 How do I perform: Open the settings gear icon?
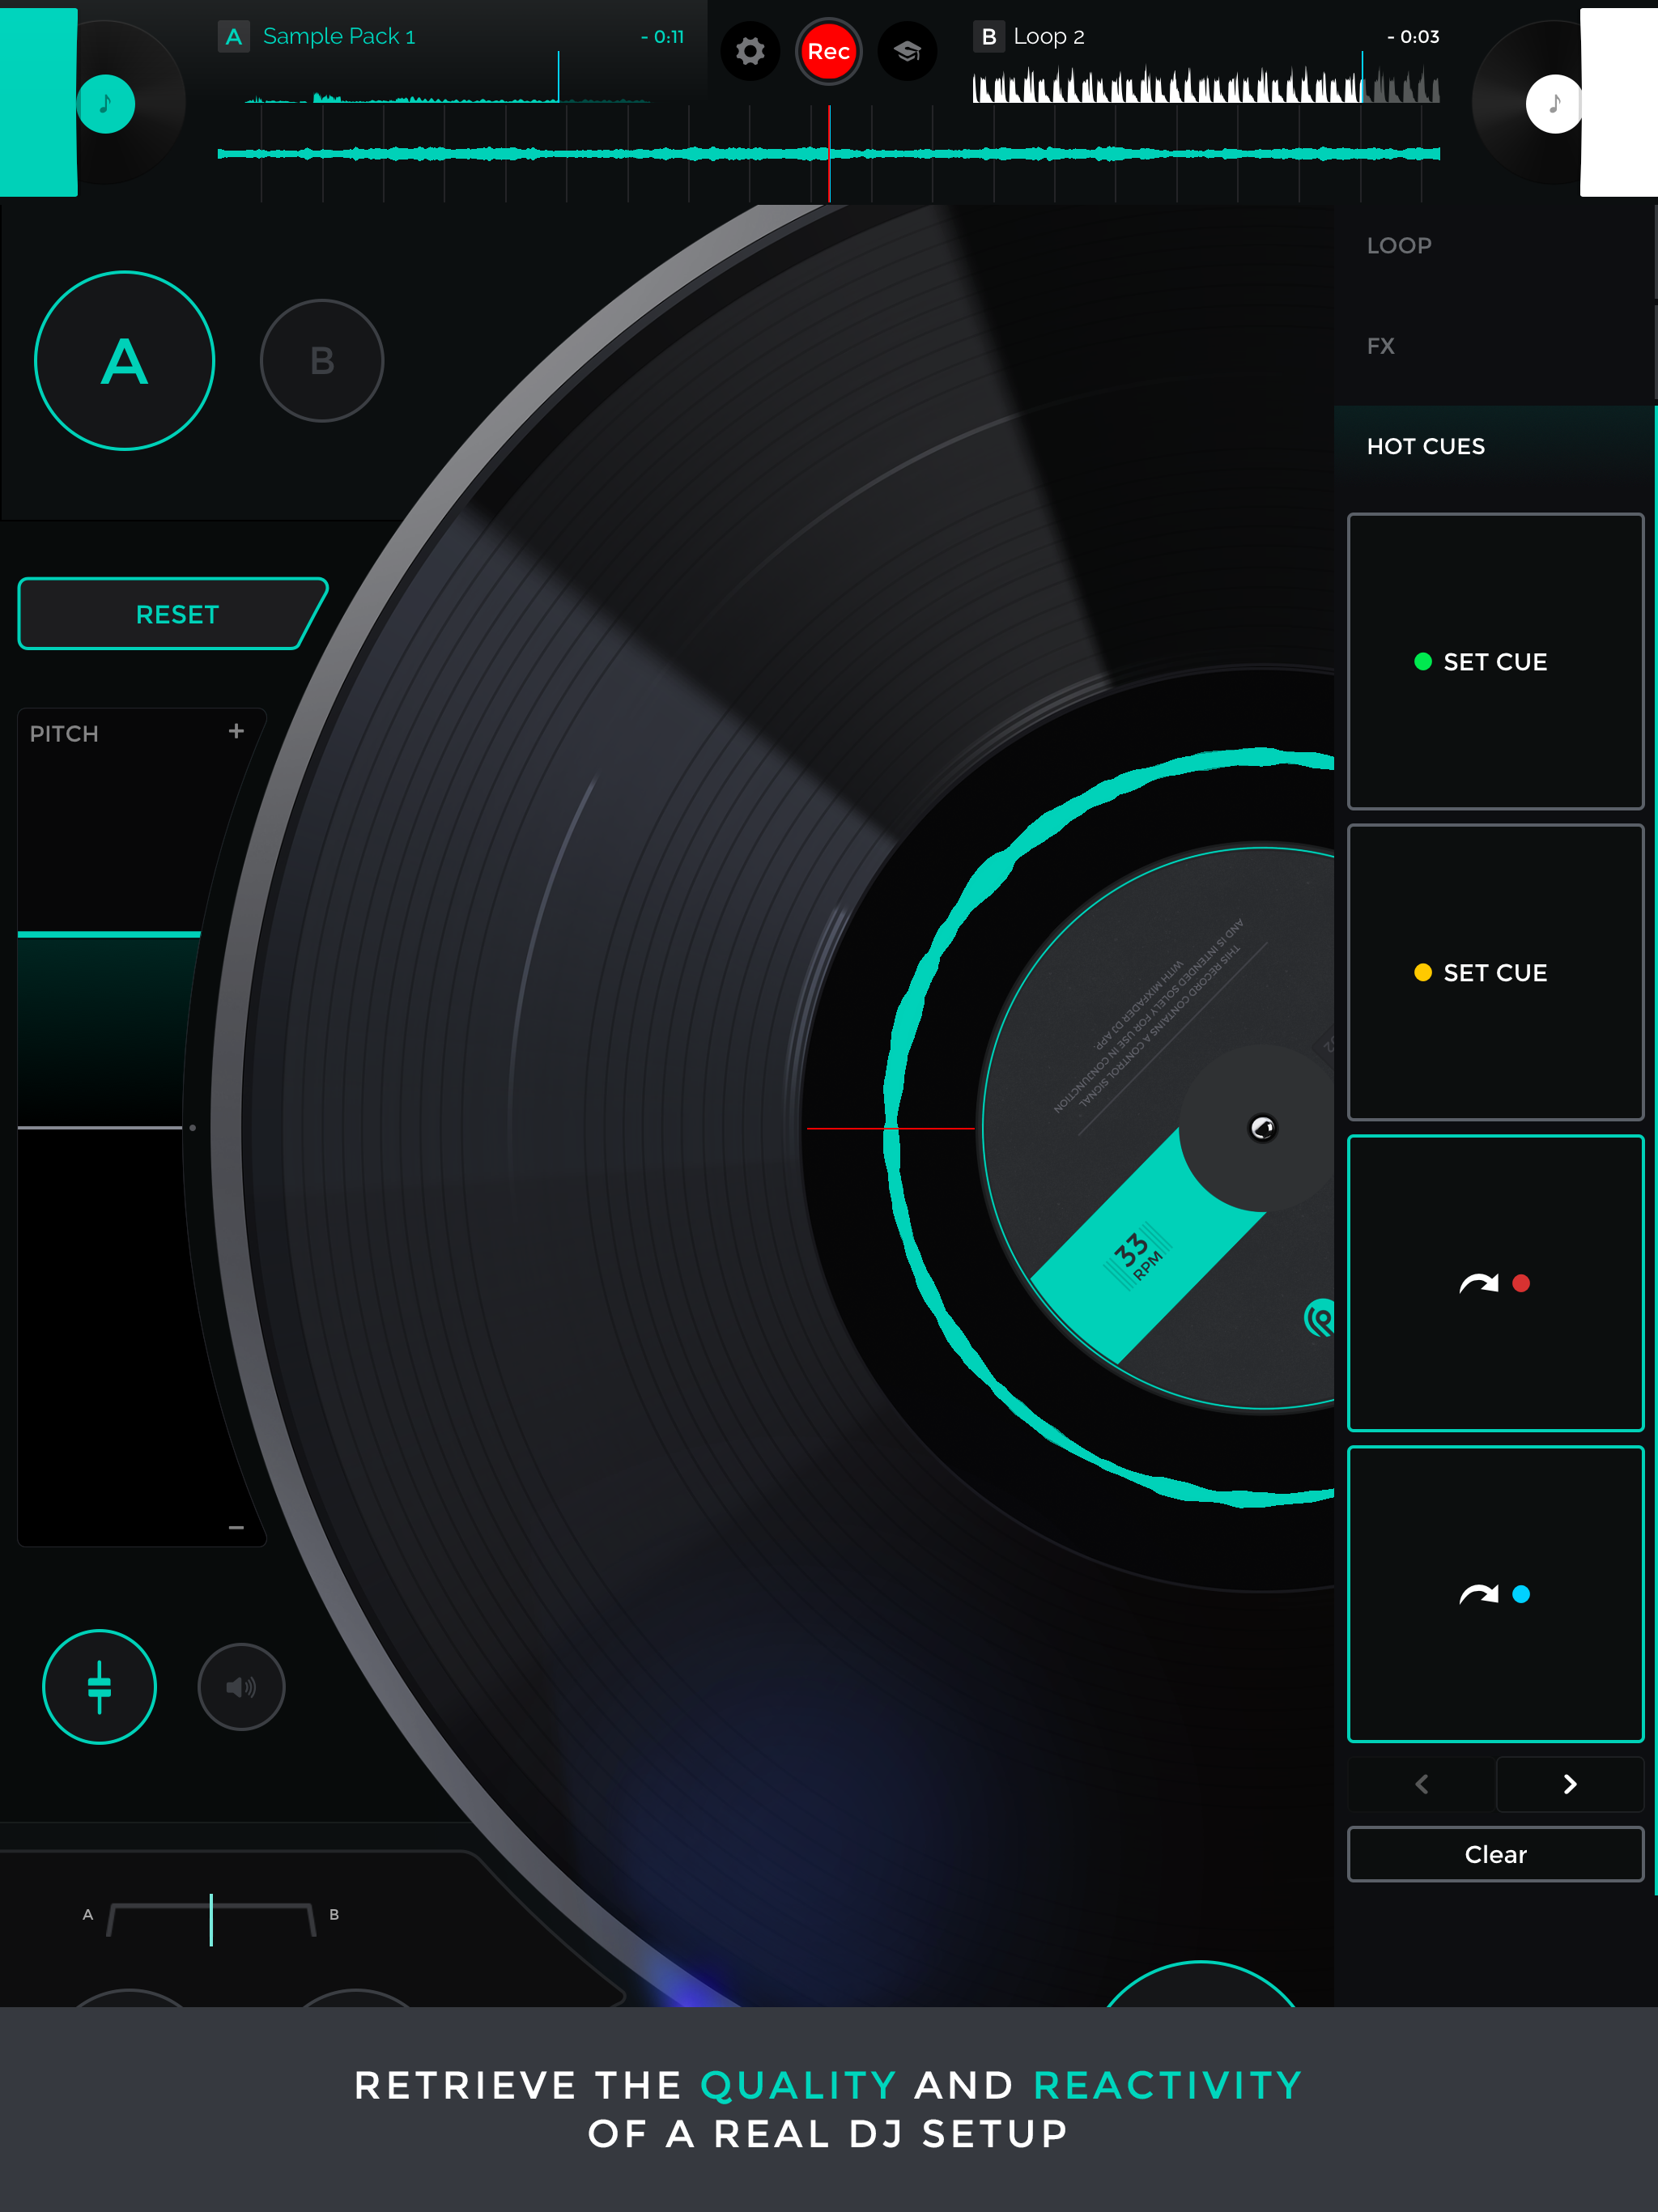click(750, 51)
